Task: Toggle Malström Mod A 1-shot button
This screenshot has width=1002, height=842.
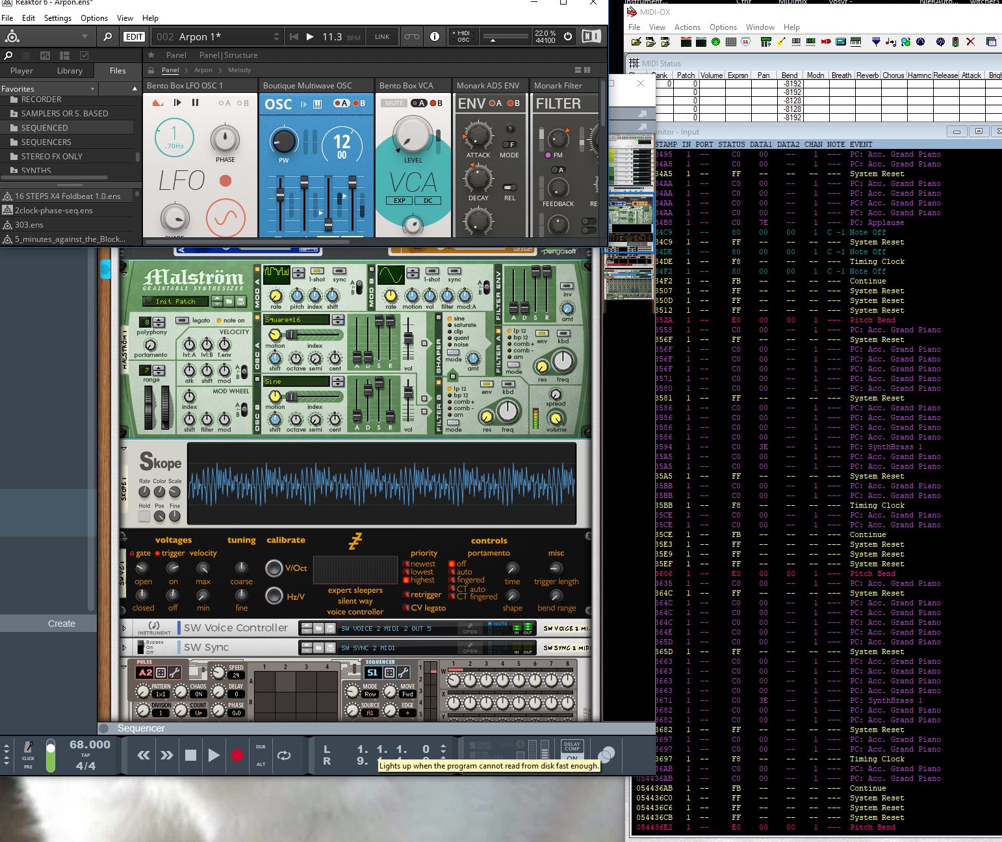Action: (317, 270)
